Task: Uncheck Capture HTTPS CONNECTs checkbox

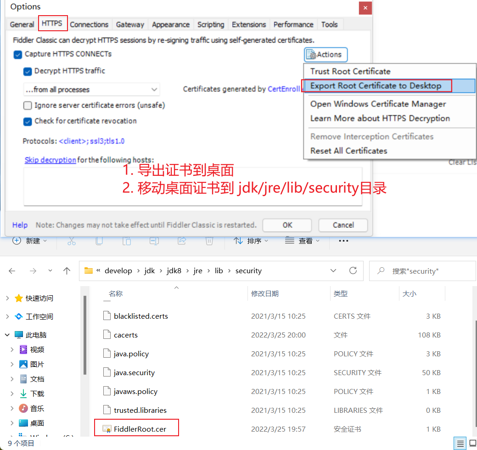Action: click(18, 55)
